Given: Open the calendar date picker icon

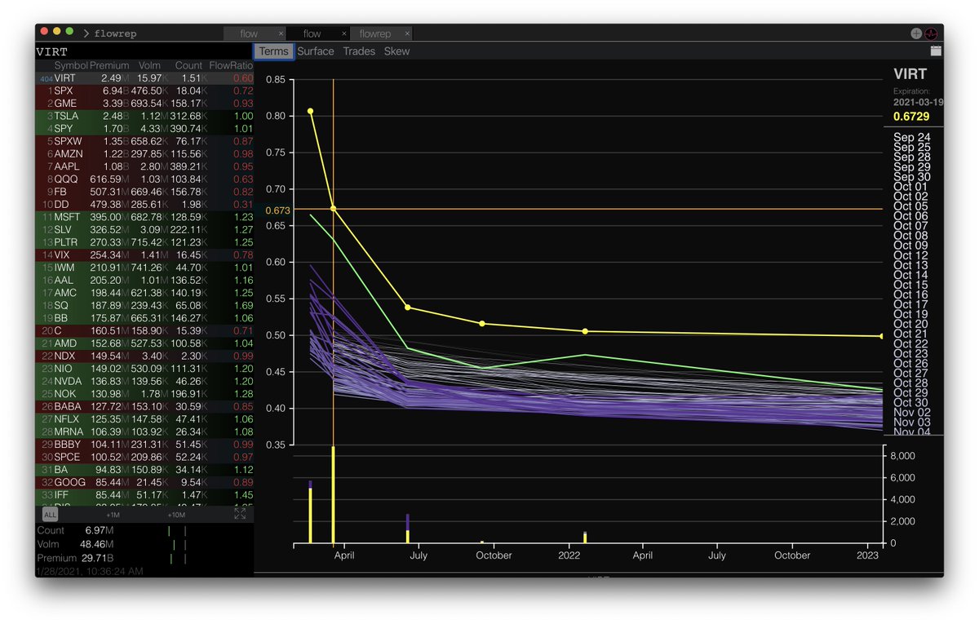Looking at the screenshot, I should coord(935,51).
